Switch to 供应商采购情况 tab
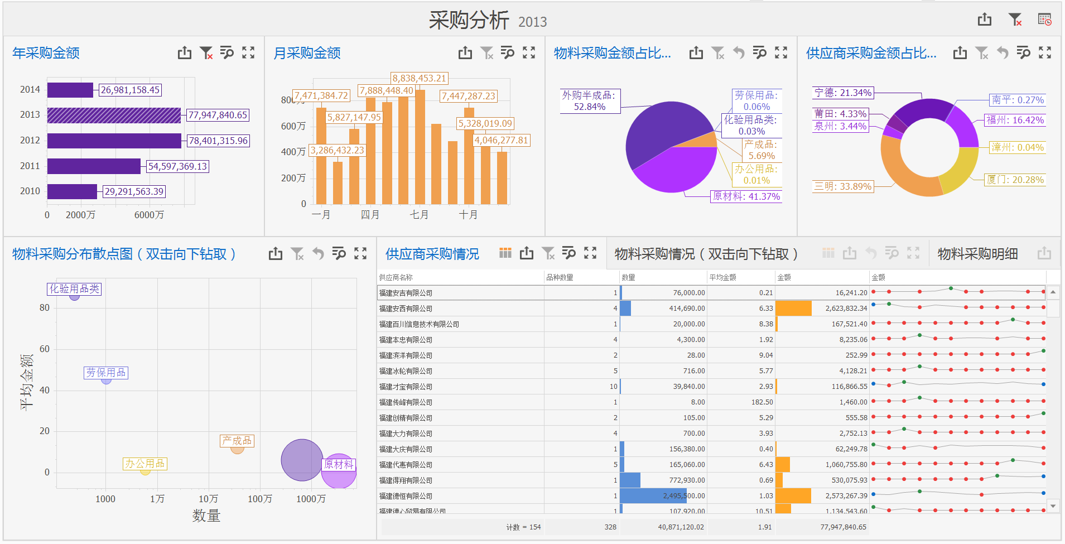Viewport: 1065px width, 544px height. pyautogui.click(x=432, y=254)
